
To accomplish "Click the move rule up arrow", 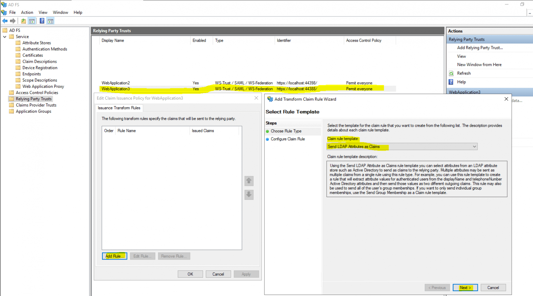I will tap(249, 181).
